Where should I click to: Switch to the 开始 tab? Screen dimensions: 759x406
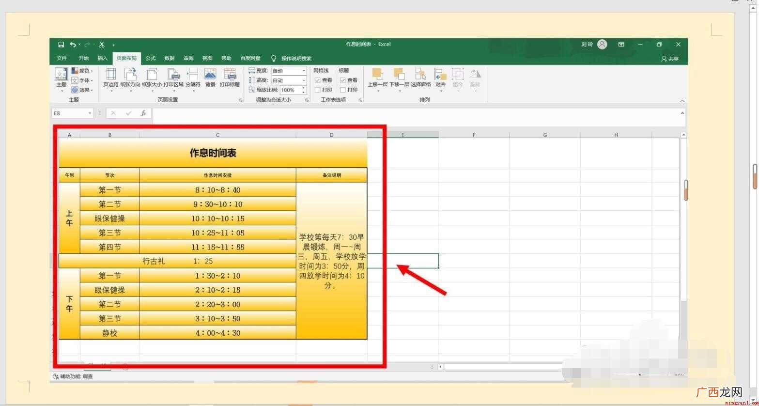[83, 59]
